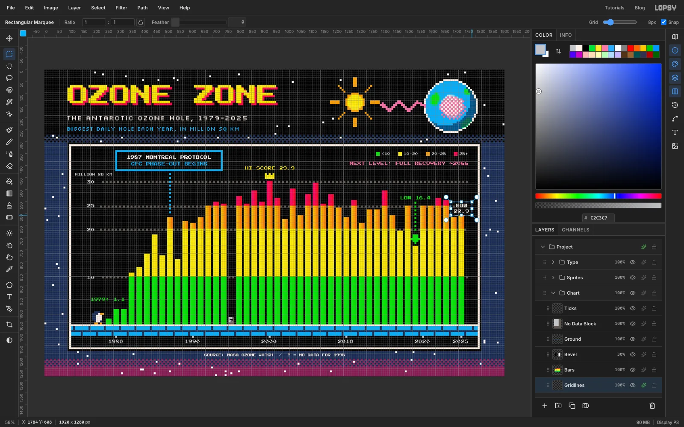The image size is (684, 427).
Task: Switch to the Info tab
Action: (566, 35)
